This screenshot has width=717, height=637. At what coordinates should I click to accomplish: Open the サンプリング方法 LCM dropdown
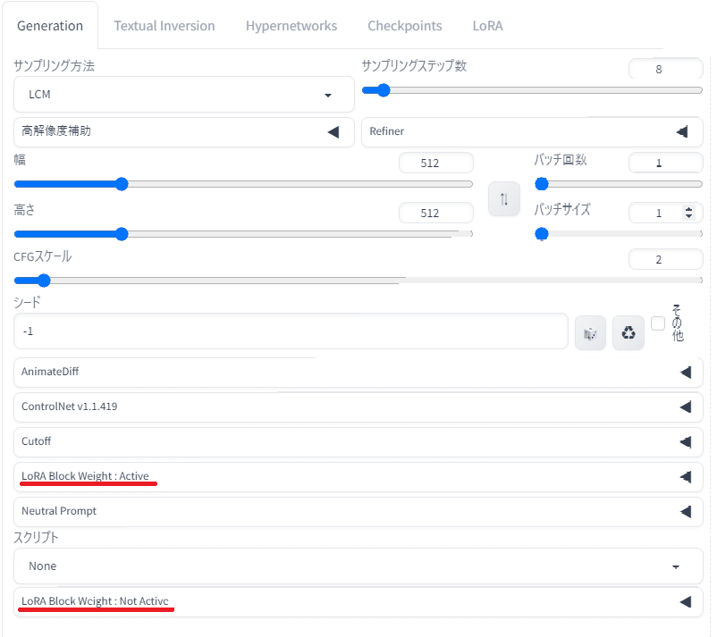click(x=184, y=94)
